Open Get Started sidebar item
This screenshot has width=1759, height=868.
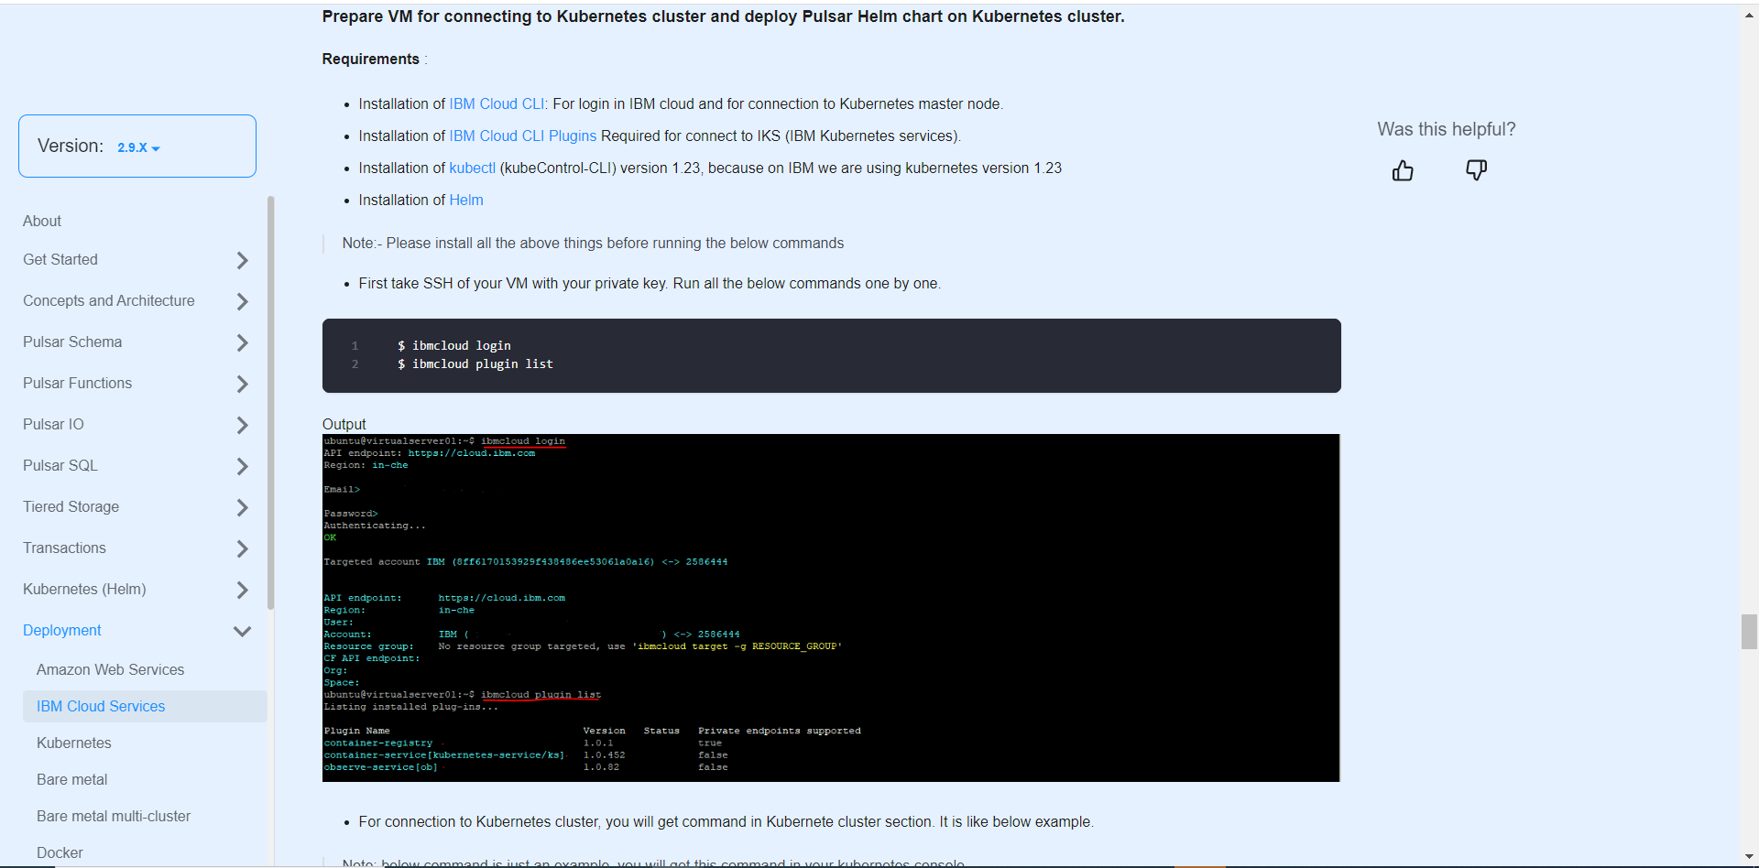pos(60,259)
